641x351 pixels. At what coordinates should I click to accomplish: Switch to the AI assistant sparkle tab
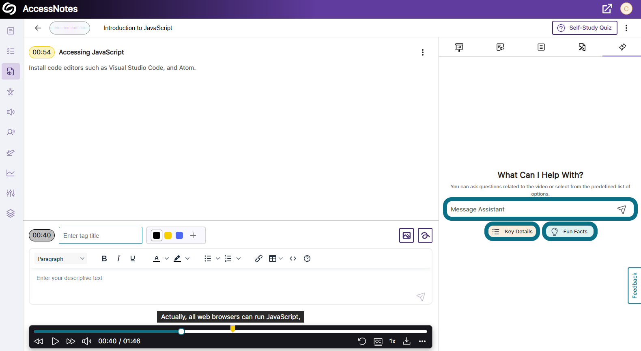[622, 47]
